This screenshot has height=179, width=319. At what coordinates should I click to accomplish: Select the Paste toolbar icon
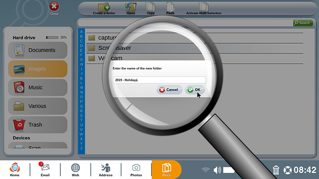pyautogui.click(x=170, y=9)
